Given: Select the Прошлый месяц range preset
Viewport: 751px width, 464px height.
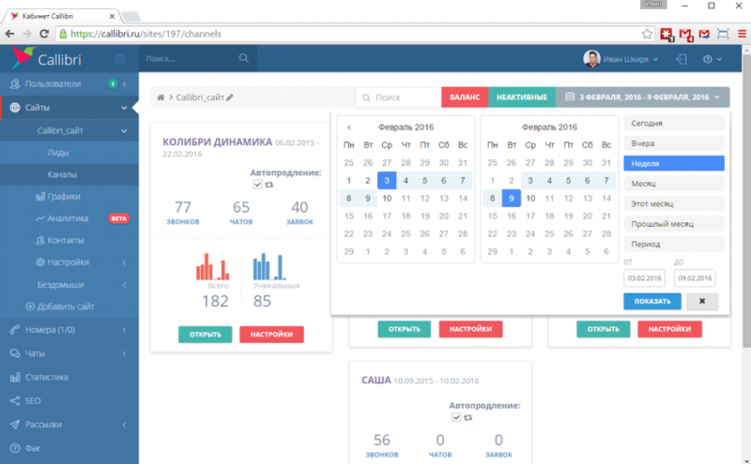Looking at the screenshot, I should coord(673,224).
